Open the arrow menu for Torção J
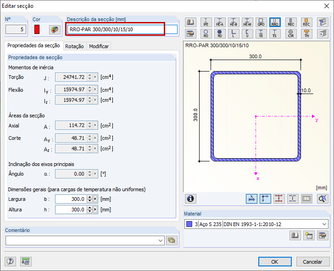 click(95, 77)
